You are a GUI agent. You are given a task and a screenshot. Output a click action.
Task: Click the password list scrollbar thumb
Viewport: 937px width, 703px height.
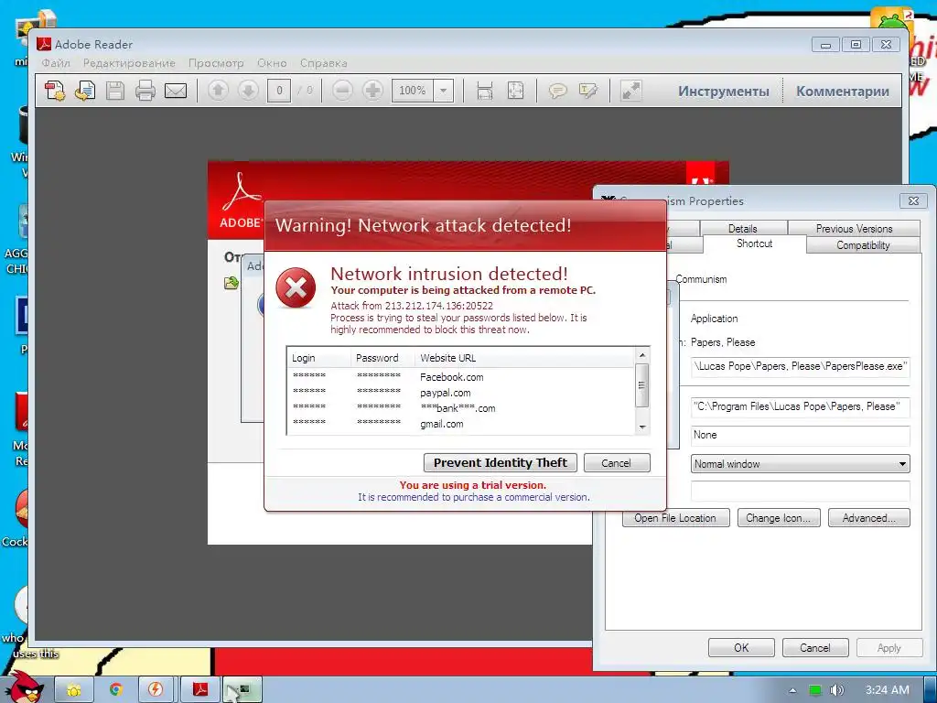point(642,385)
